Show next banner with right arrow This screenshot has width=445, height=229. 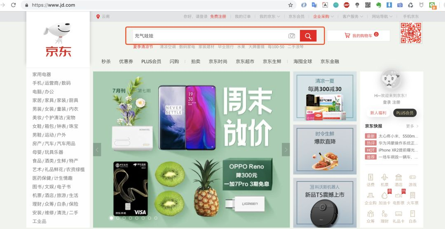[x=286, y=149]
